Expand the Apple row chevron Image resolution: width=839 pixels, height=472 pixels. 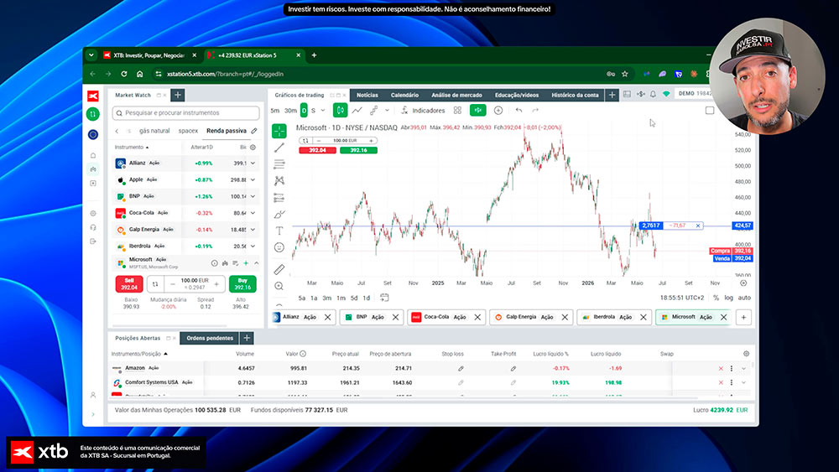point(253,179)
